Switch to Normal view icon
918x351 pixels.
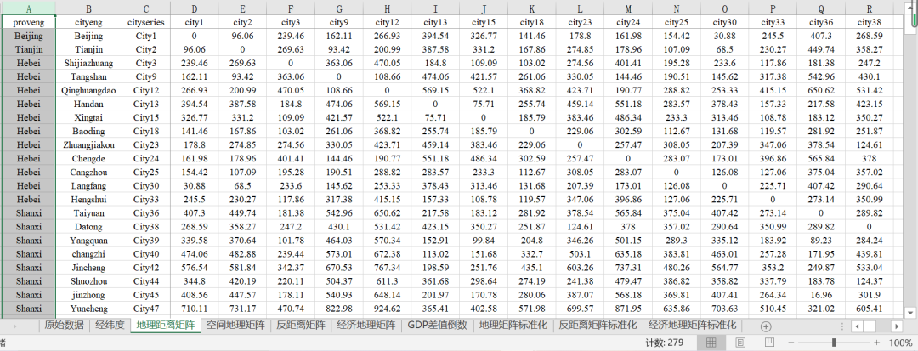tap(711, 343)
